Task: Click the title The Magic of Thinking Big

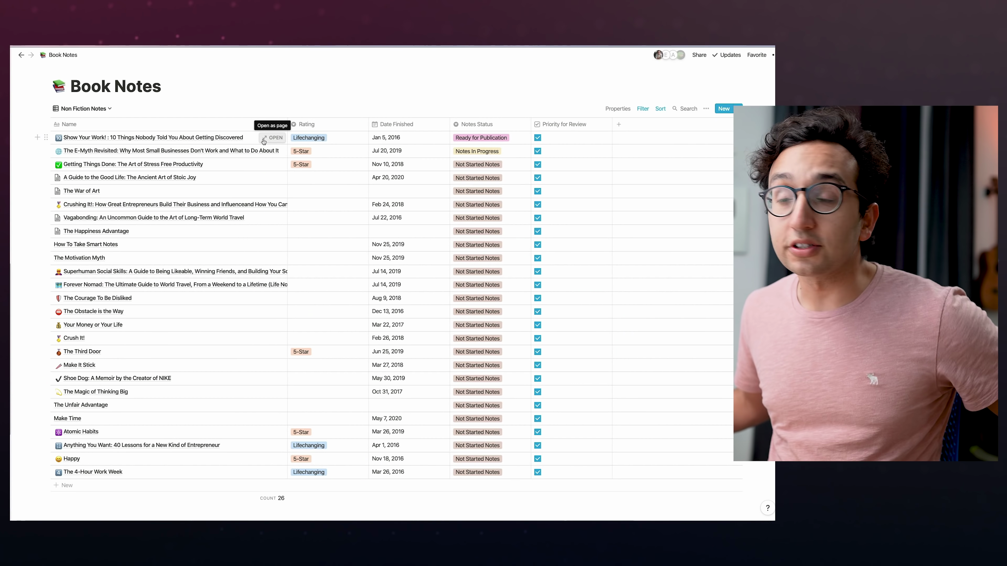Action: [95, 392]
